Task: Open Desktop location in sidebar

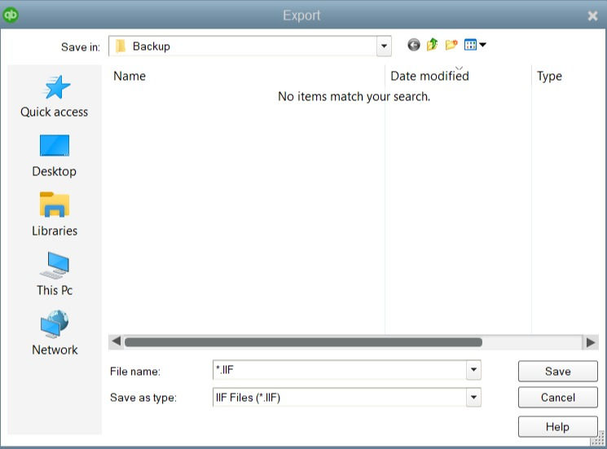Action: 55,156
